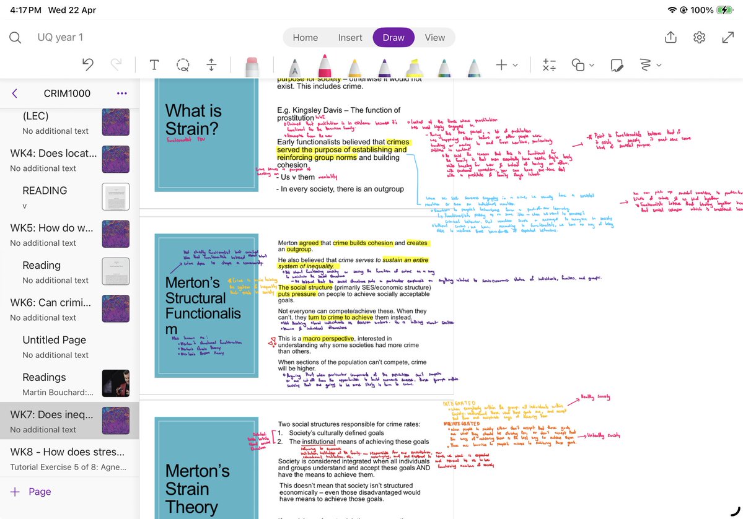Open the READING page
This screenshot has width=743, height=519.
[x=69, y=196]
